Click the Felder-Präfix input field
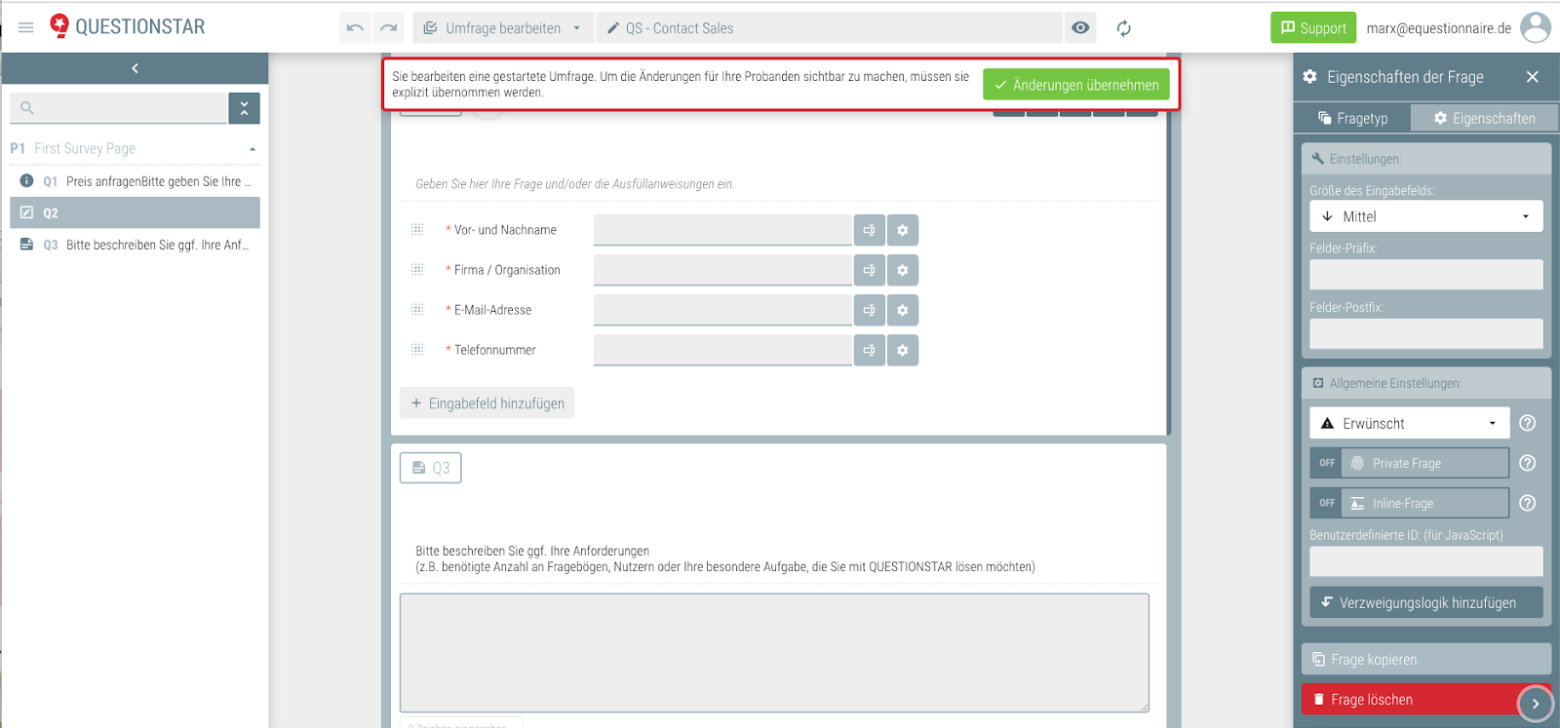This screenshot has width=1560, height=728. [x=1425, y=275]
